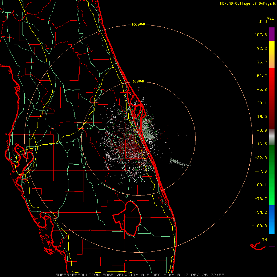Click the -0.9 velocity scale value

point(262,130)
